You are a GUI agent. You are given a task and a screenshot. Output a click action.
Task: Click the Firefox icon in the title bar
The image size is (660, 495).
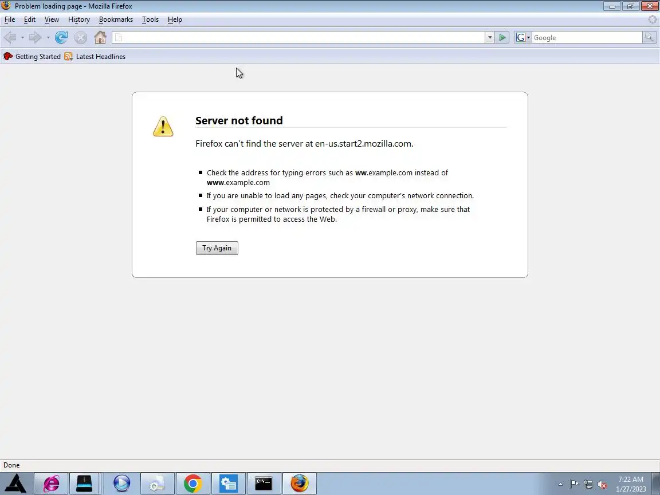point(6,6)
